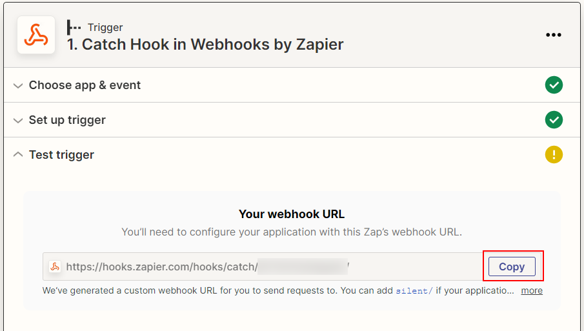Click the green checkmark for Choose app & event
584x331 pixels.
coord(554,85)
